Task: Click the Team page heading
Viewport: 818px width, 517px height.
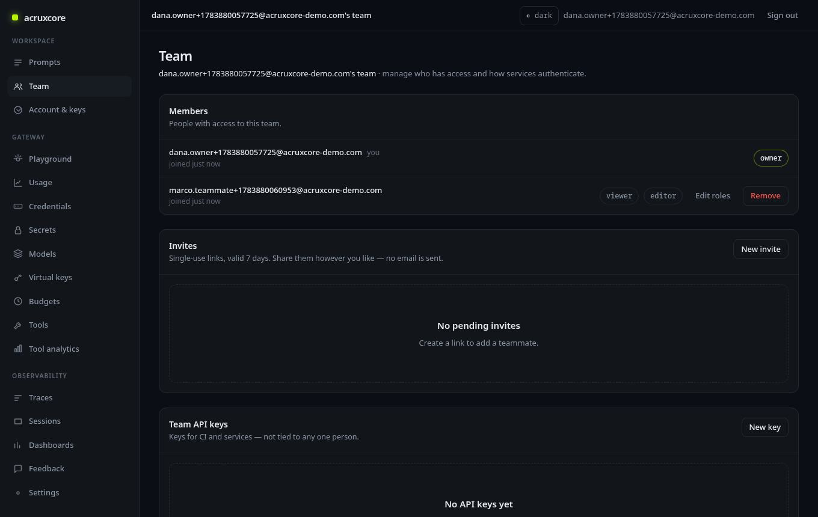Action: (176, 57)
